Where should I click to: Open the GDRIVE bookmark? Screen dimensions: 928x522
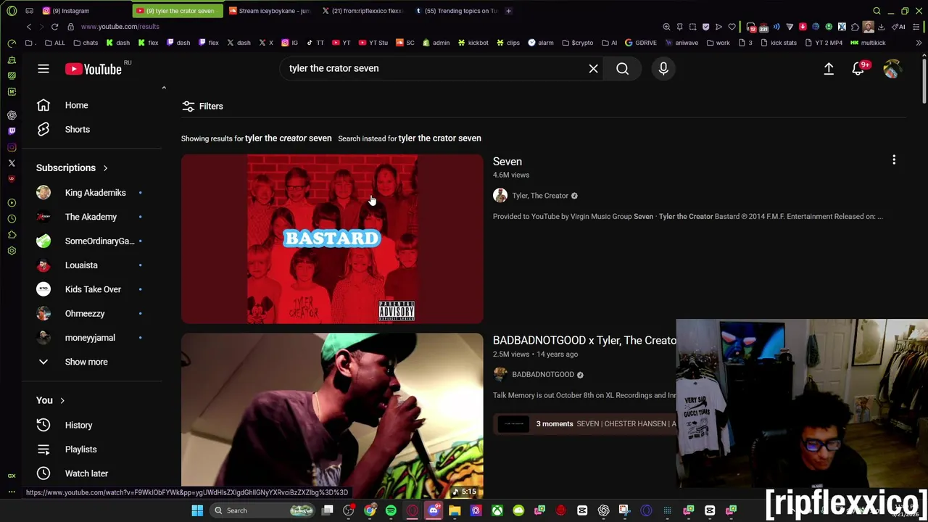[x=640, y=43]
